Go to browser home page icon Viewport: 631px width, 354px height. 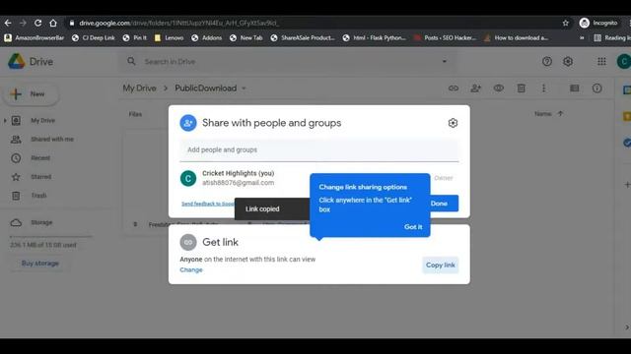(x=52, y=23)
